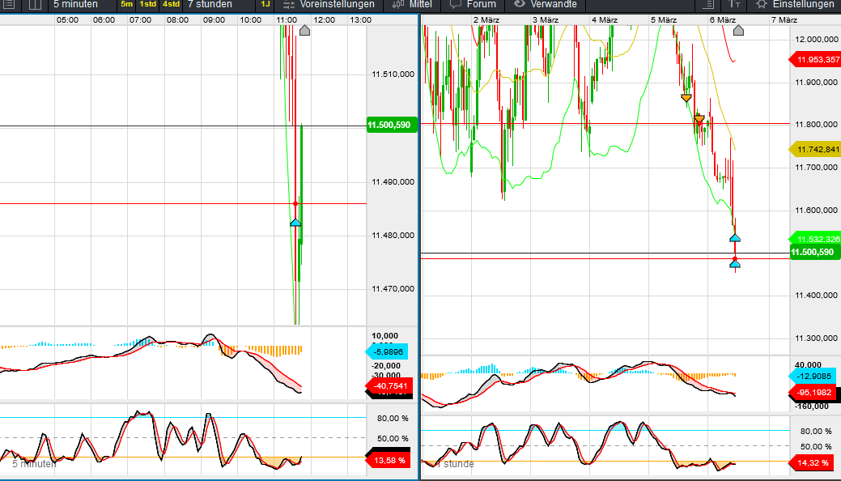Click the list icon left of the text tool
The width and height of the screenshot is (841, 481).
click(x=708, y=4)
